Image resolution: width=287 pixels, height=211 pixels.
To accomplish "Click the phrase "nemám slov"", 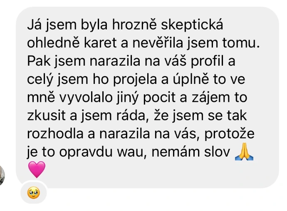I will 191,152.
